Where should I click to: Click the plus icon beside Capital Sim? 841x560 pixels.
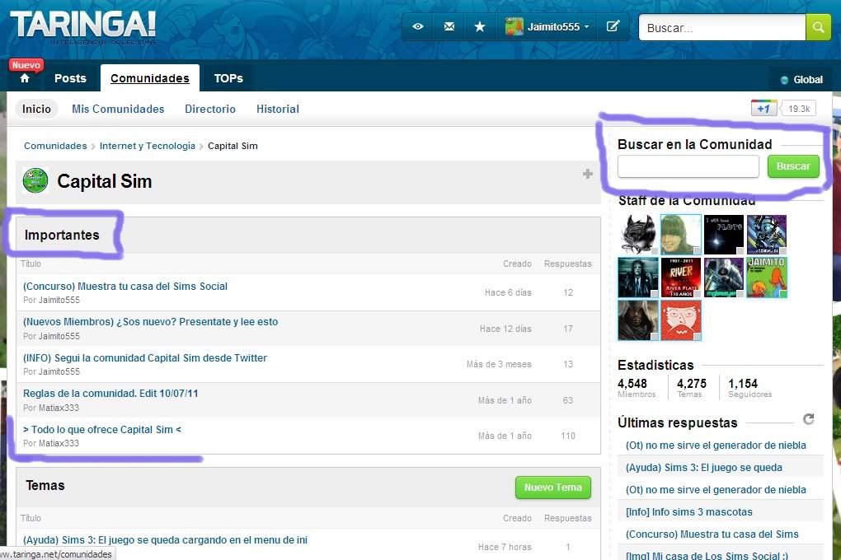pyautogui.click(x=588, y=174)
